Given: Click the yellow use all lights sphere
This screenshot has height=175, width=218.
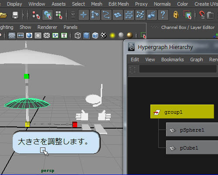Looking at the screenshot, I should coord(112,35).
